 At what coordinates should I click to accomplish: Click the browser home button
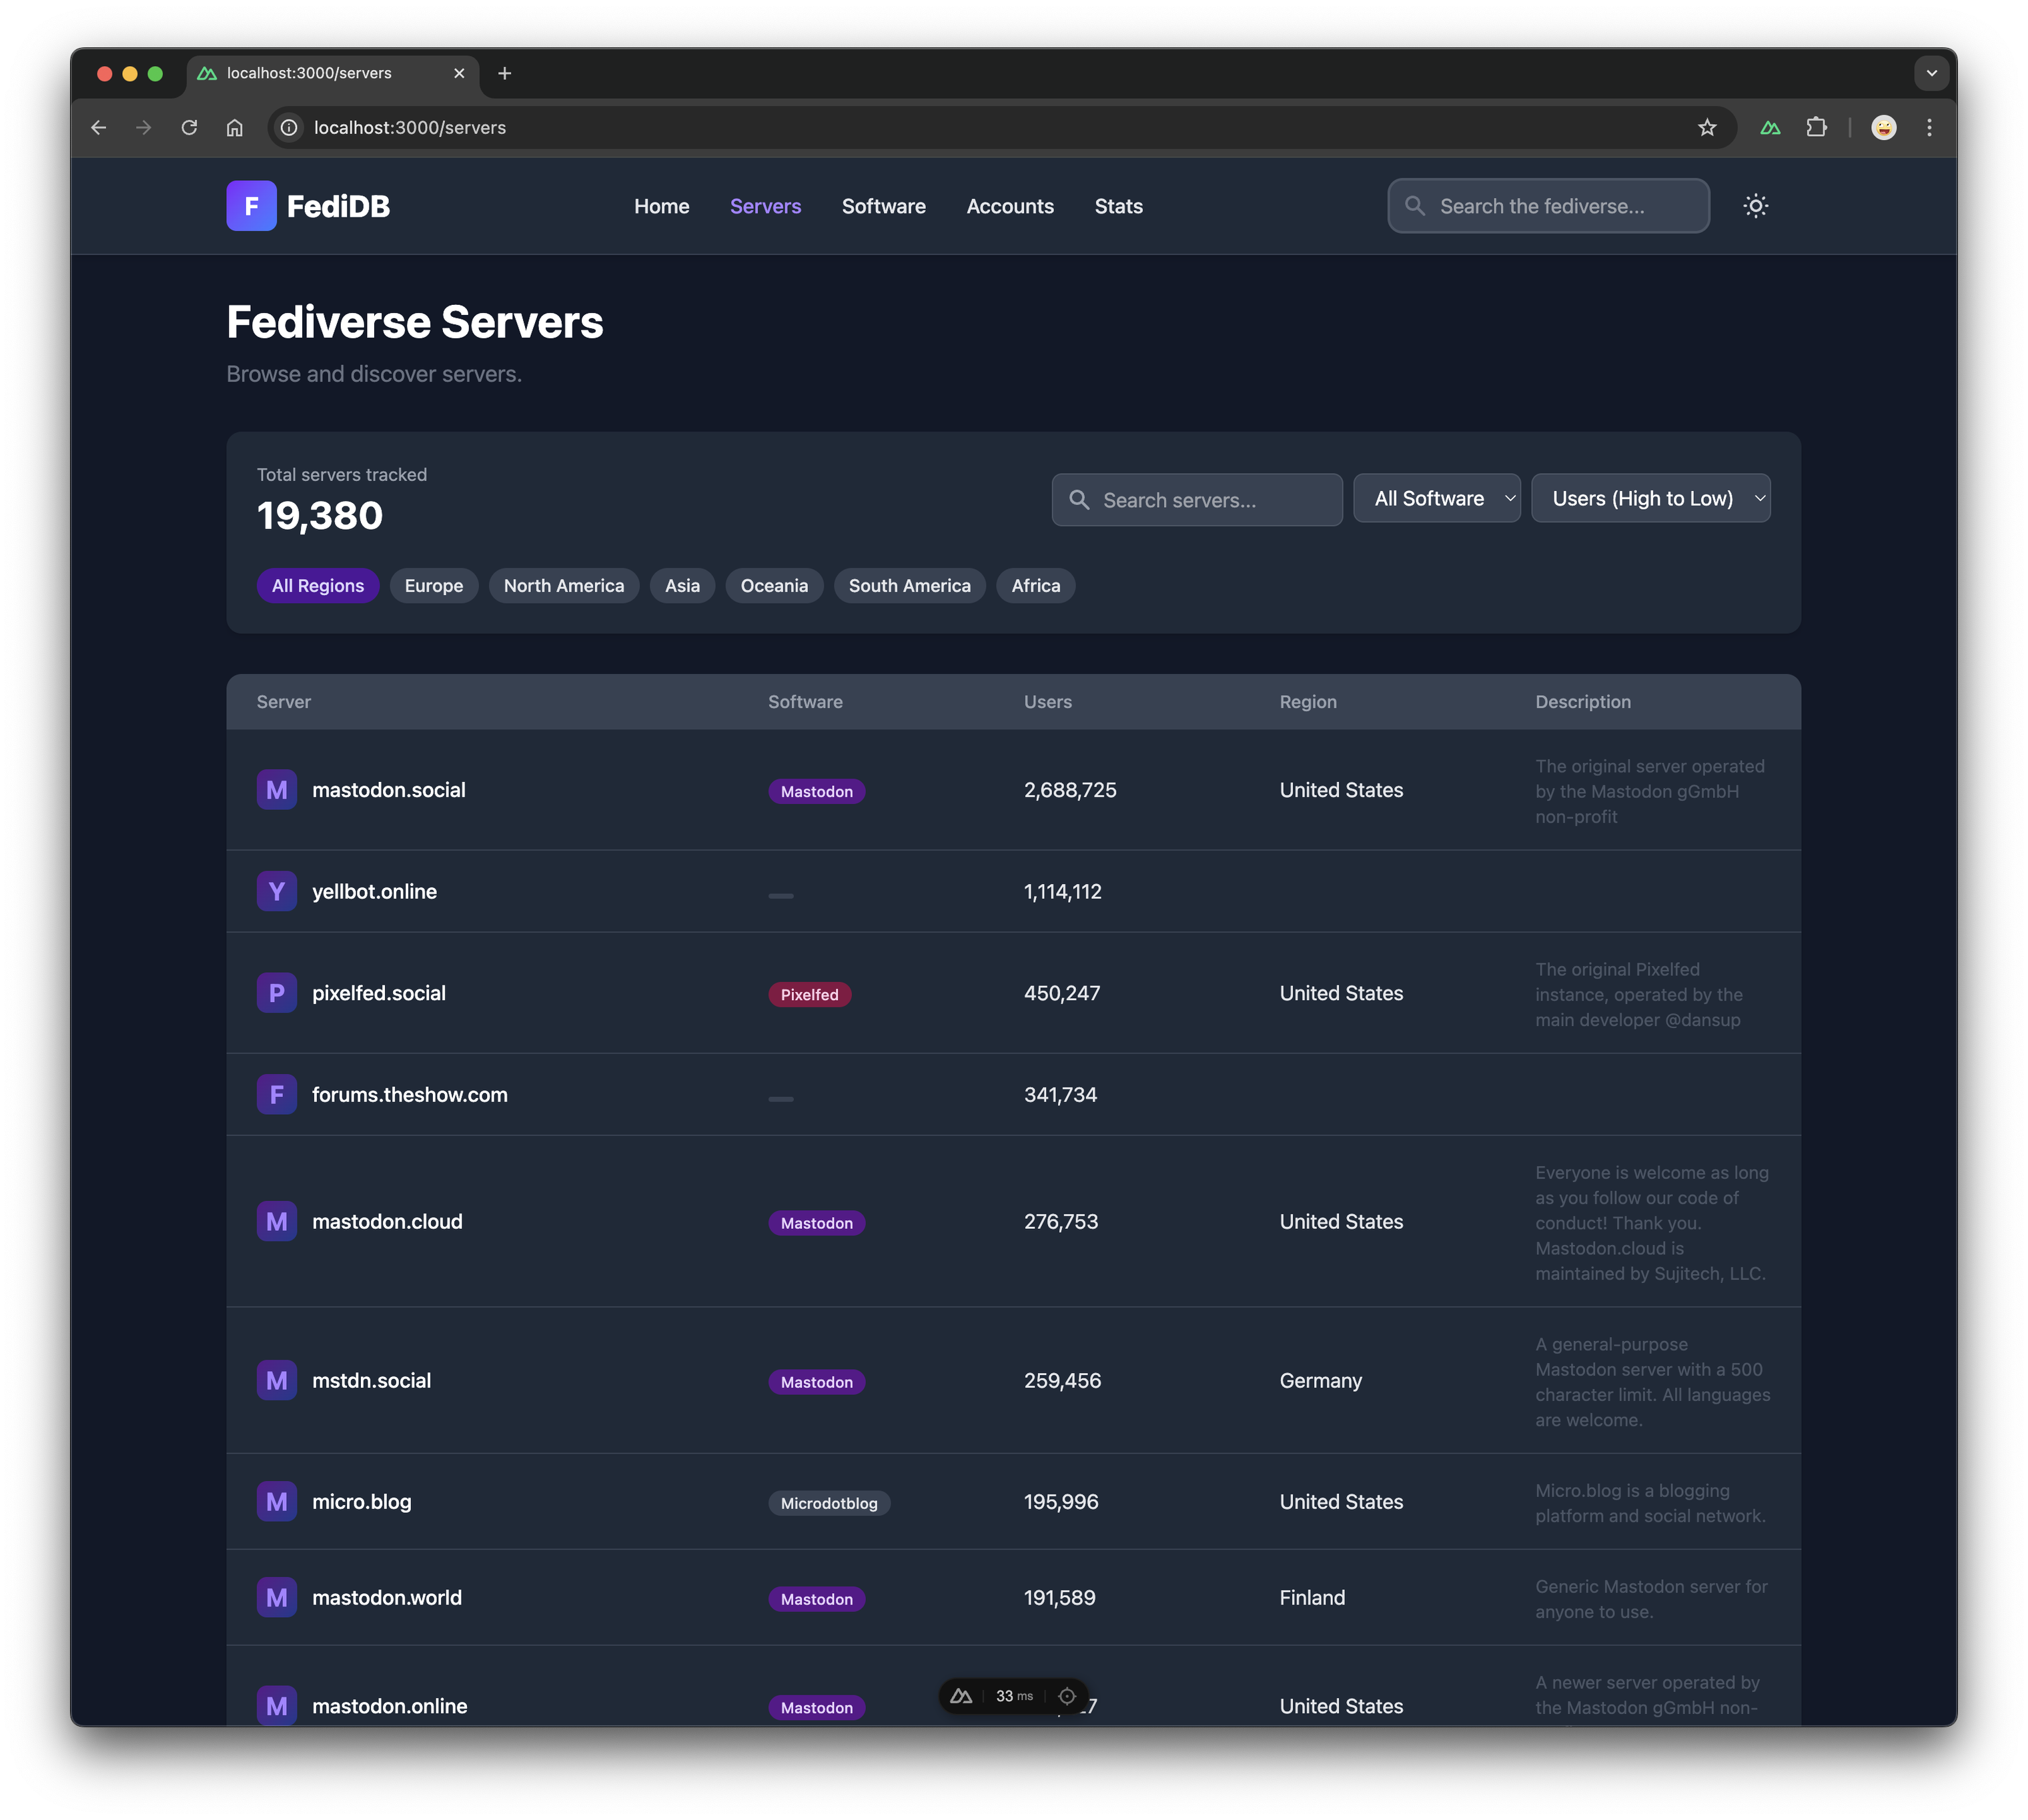coord(234,128)
